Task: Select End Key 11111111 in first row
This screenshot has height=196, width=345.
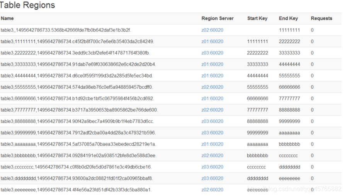Action: point(289,30)
